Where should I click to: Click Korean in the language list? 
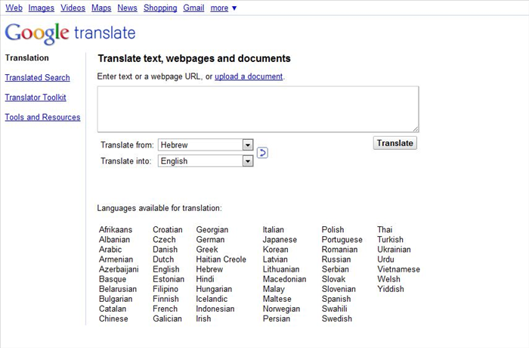point(275,250)
